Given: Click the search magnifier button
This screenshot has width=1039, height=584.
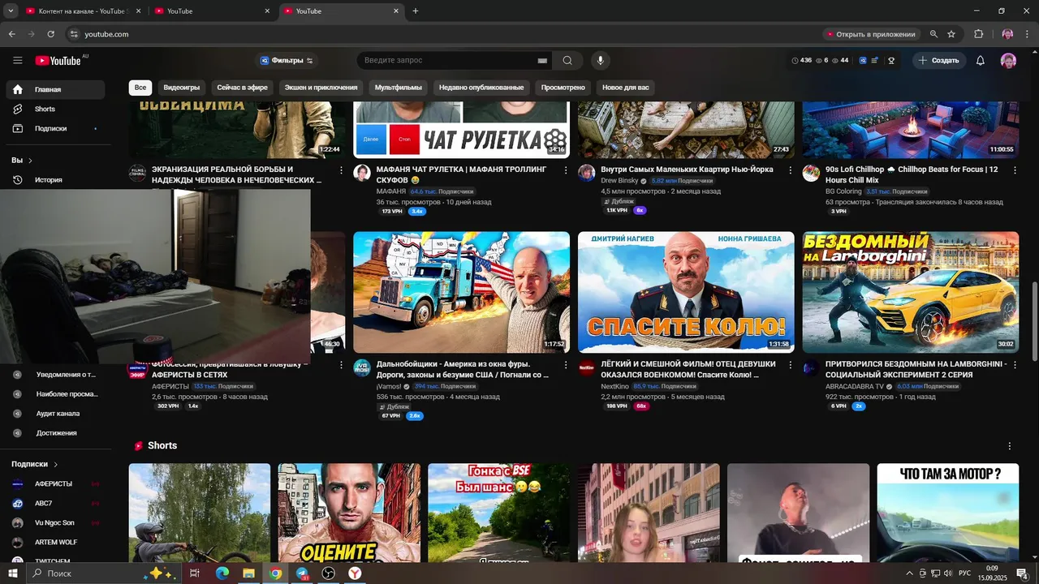Looking at the screenshot, I should (567, 60).
